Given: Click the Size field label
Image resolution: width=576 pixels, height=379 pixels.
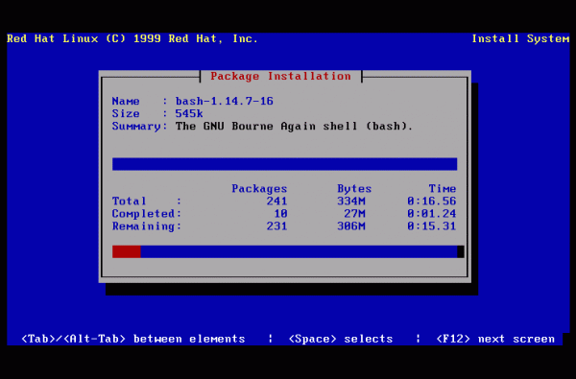Looking at the screenshot, I should pos(126,113).
